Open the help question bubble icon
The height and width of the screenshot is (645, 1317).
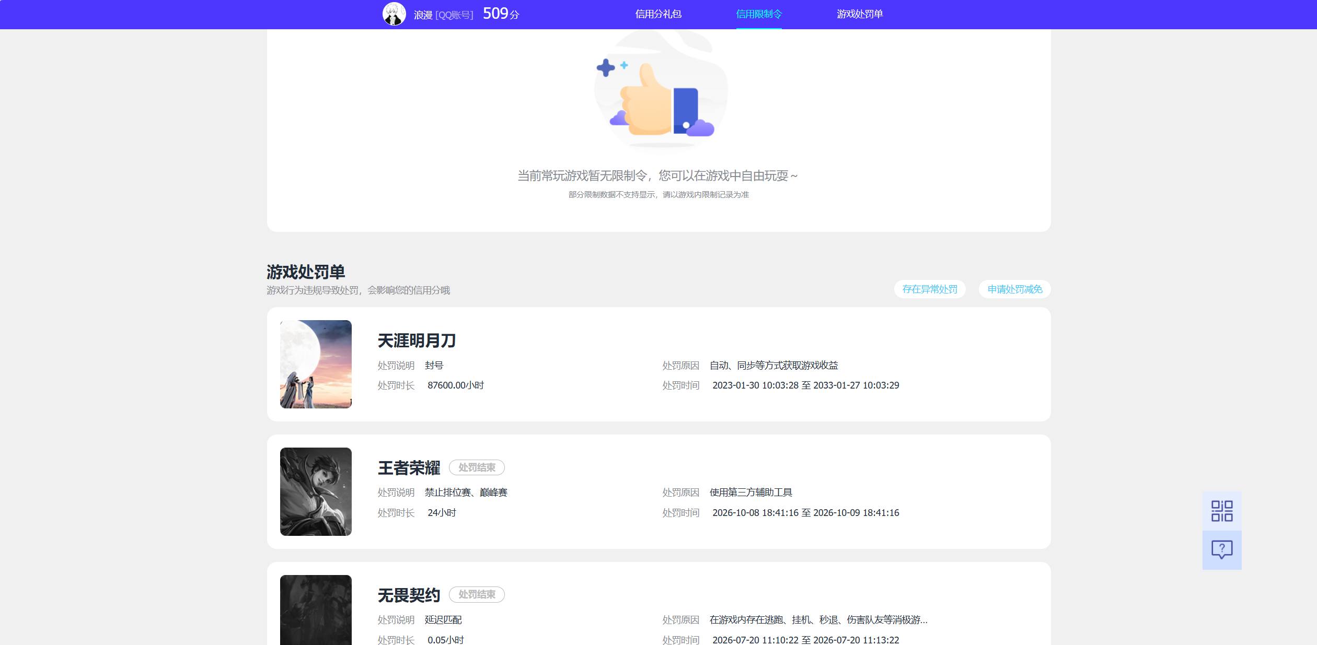click(1222, 550)
